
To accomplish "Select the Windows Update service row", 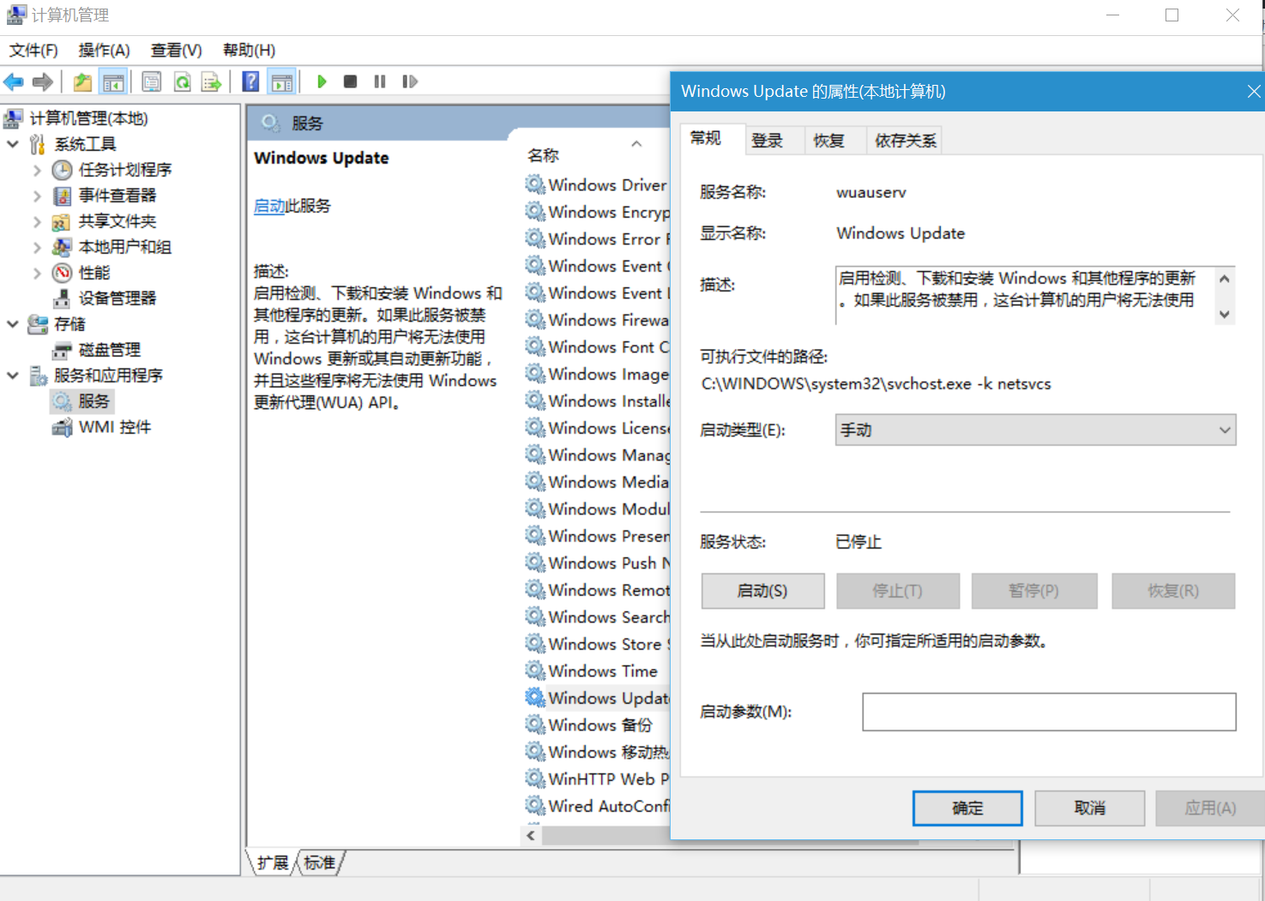I will [x=598, y=698].
